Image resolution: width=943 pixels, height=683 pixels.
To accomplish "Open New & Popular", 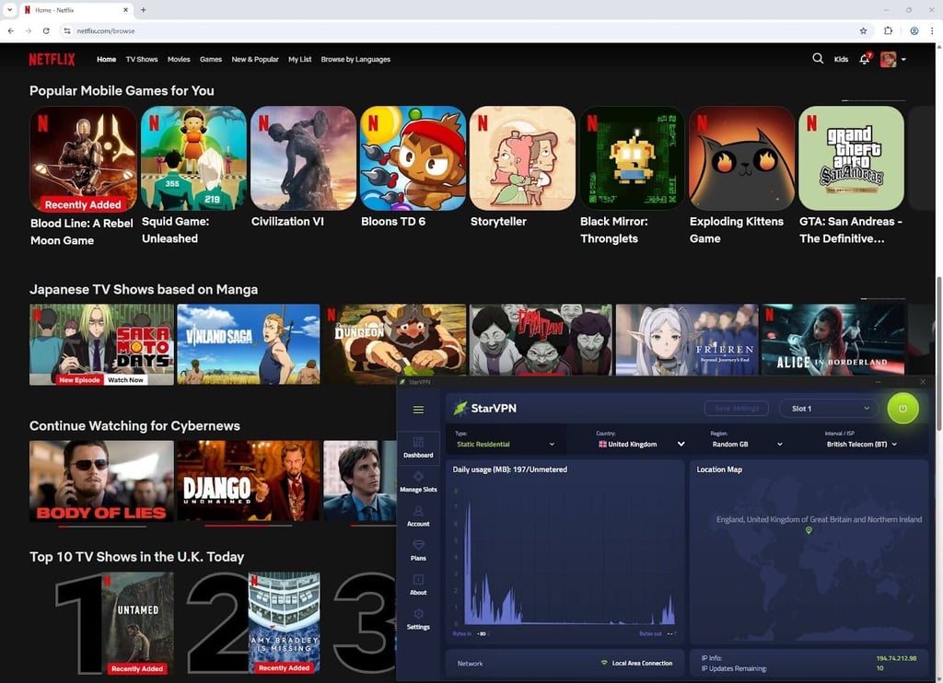I will (x=255, y=60).
